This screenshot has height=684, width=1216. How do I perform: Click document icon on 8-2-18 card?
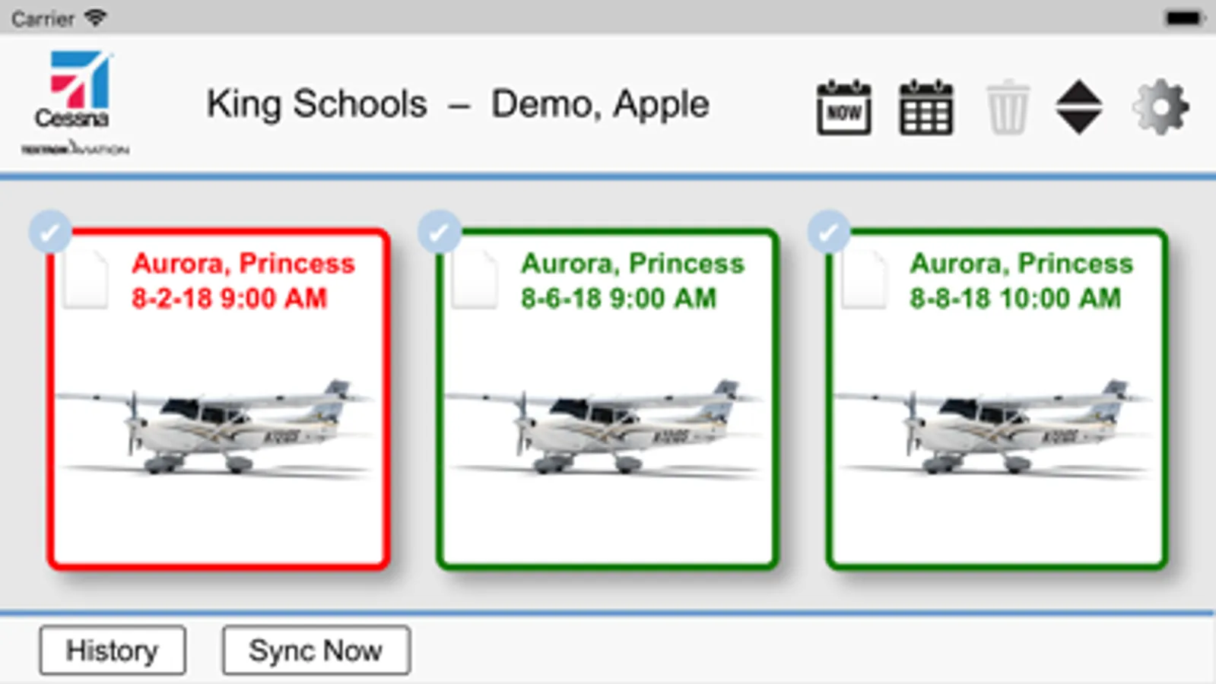pyautogui.click(x=85, y=280)
